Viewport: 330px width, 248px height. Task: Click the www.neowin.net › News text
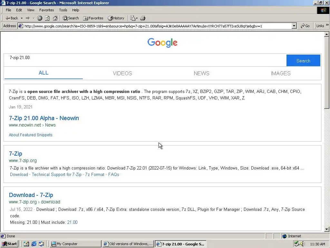point(32,125)
